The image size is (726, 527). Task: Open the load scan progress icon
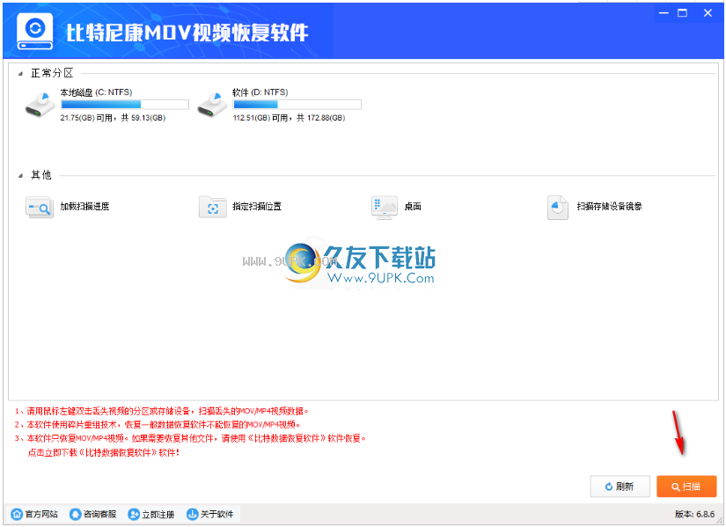[x=40, y=207]
